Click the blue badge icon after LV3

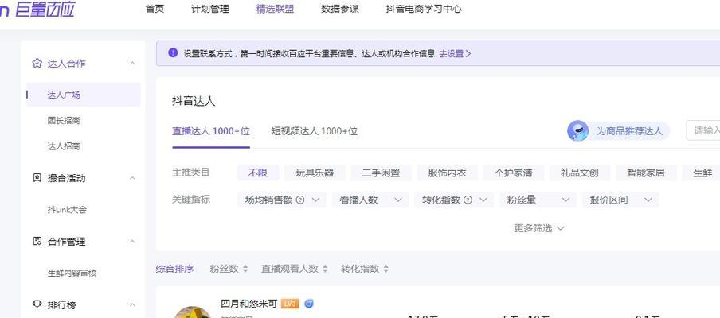(x=310, y=304)
